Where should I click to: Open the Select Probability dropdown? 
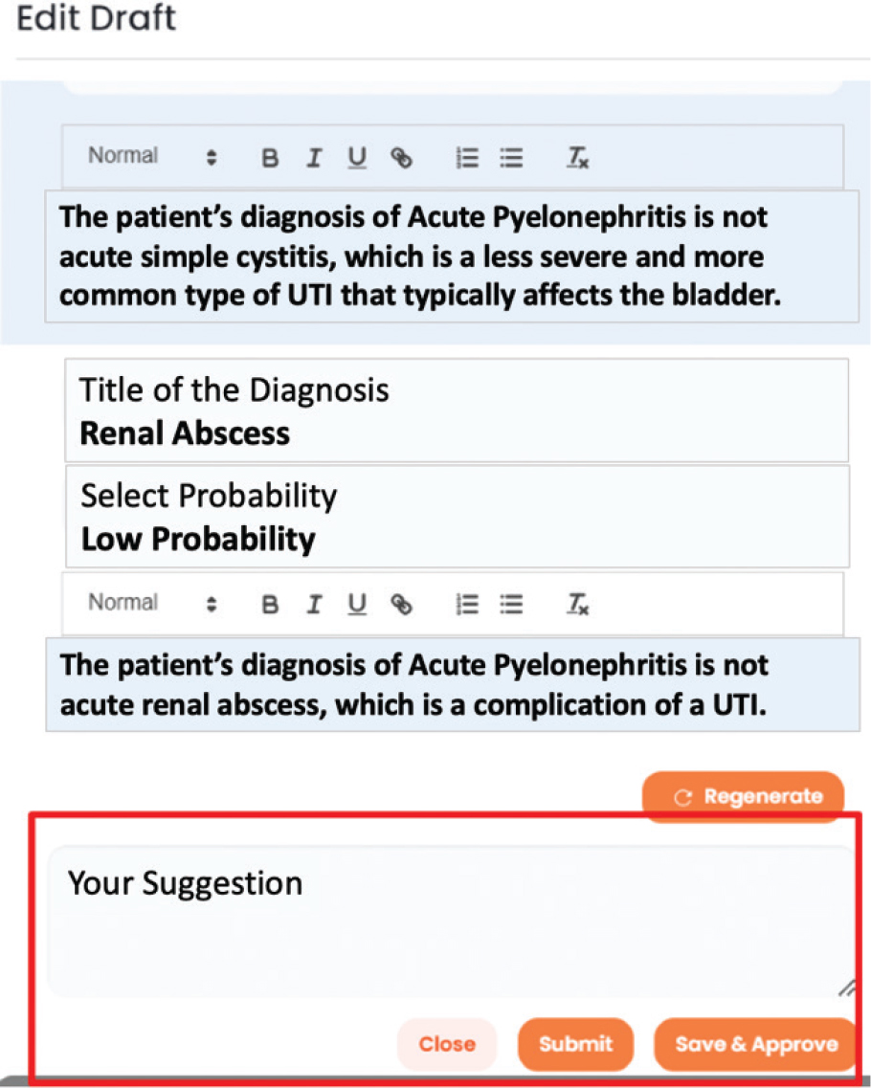(457, 518)
